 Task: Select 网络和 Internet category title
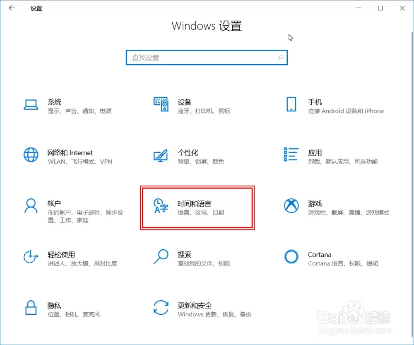click(x=70, y=153)
